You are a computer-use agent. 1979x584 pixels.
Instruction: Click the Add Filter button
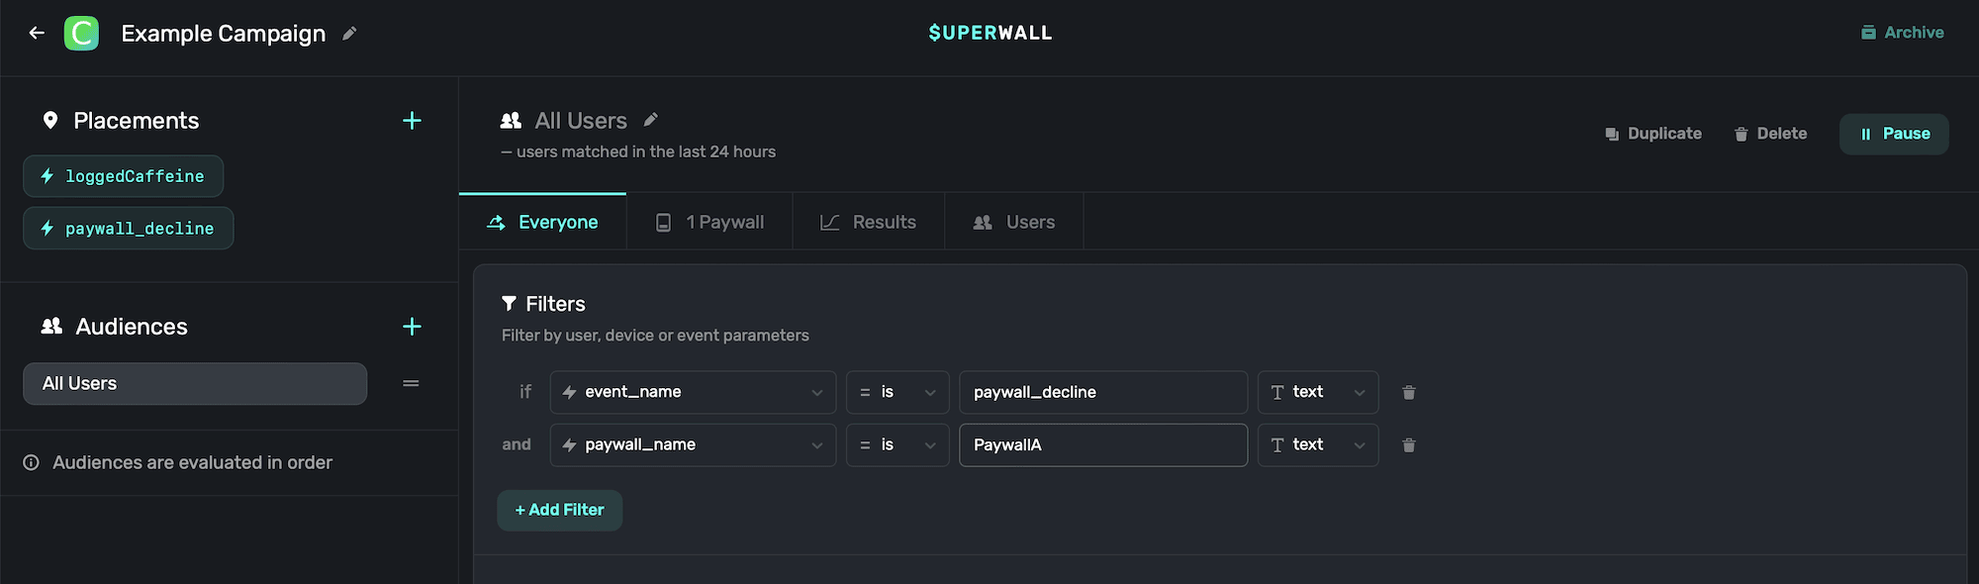pos(559,510)
